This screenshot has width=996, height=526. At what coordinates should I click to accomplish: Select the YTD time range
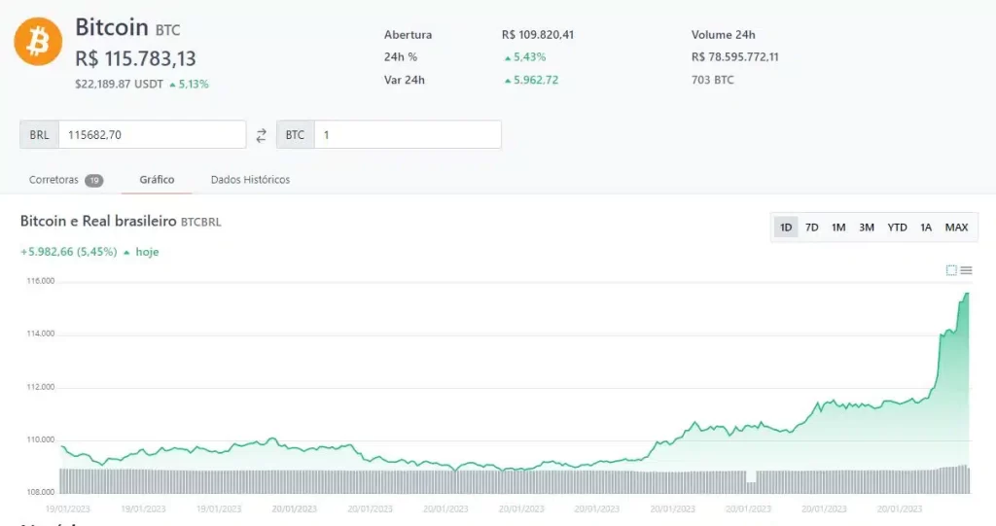point(897,228)
